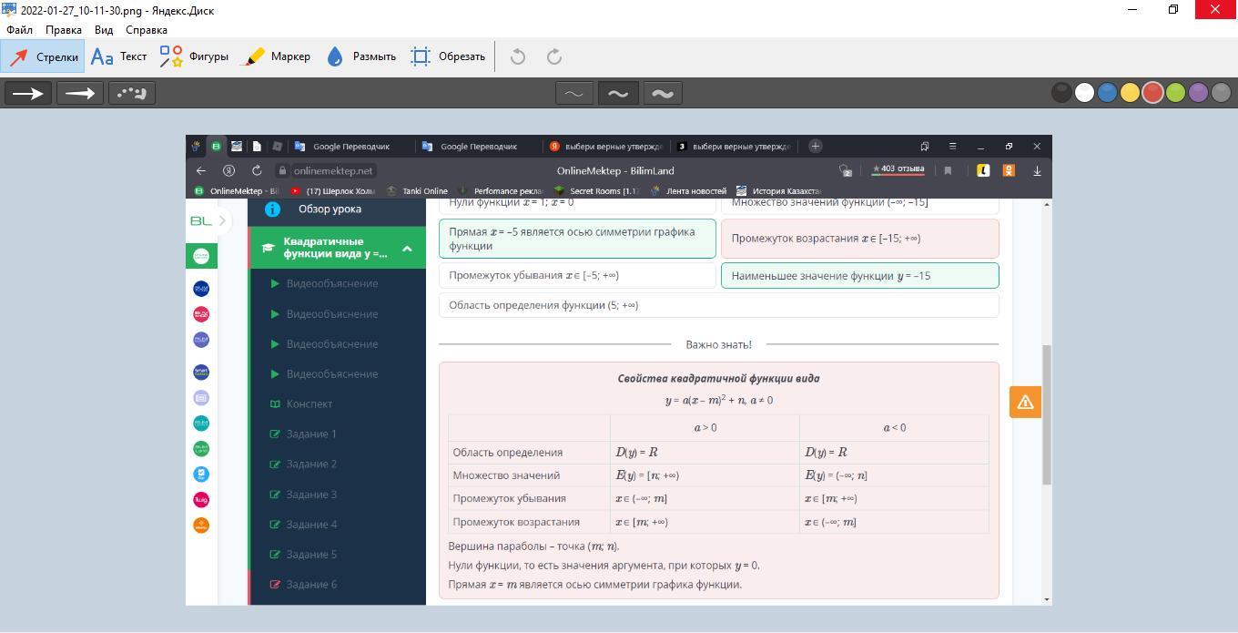This screenshot has width=1238, height=633.
Task: Click the onlinemektep.net address field
Action: [x=325, y=170]
